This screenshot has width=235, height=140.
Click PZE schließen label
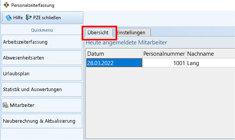47,18
